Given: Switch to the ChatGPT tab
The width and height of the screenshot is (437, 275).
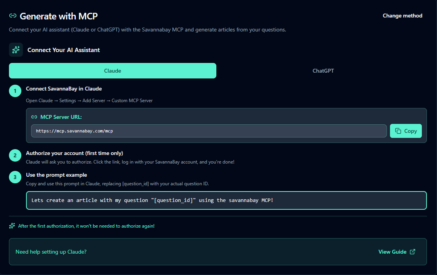Looking at the screenshot, I should [323, 71].
